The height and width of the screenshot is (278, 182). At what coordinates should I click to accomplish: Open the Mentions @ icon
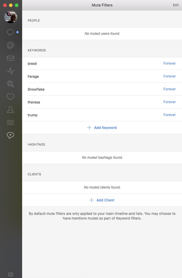(x=10, y=45)
